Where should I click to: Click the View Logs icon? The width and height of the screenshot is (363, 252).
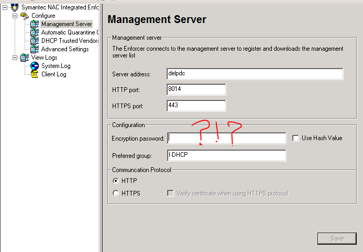25,58
